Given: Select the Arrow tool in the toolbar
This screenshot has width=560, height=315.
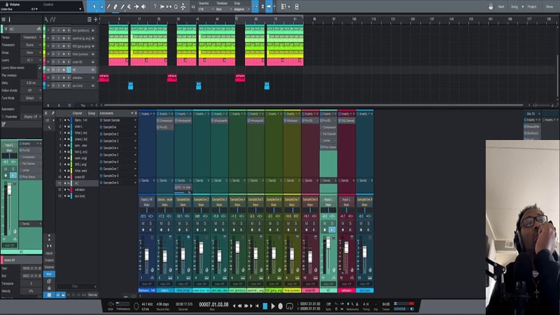Looking at the screenshot, I should click(96, 6).
